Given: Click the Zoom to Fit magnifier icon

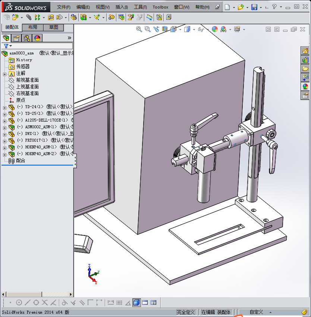Looking at the screenshot, I should coord(139,29).
